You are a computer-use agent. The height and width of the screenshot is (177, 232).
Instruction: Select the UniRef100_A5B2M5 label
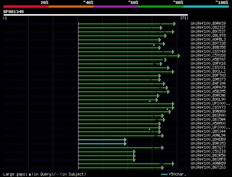208,91
